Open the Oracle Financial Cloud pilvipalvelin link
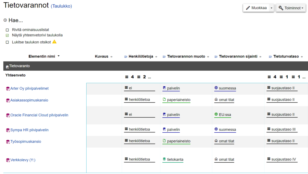Image resolution: width=308 pixels, height=174 pixels. coord(39,115)
